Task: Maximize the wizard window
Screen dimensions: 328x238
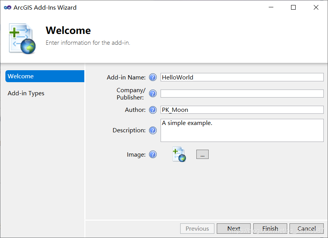Action: click(x=293, y=7)
